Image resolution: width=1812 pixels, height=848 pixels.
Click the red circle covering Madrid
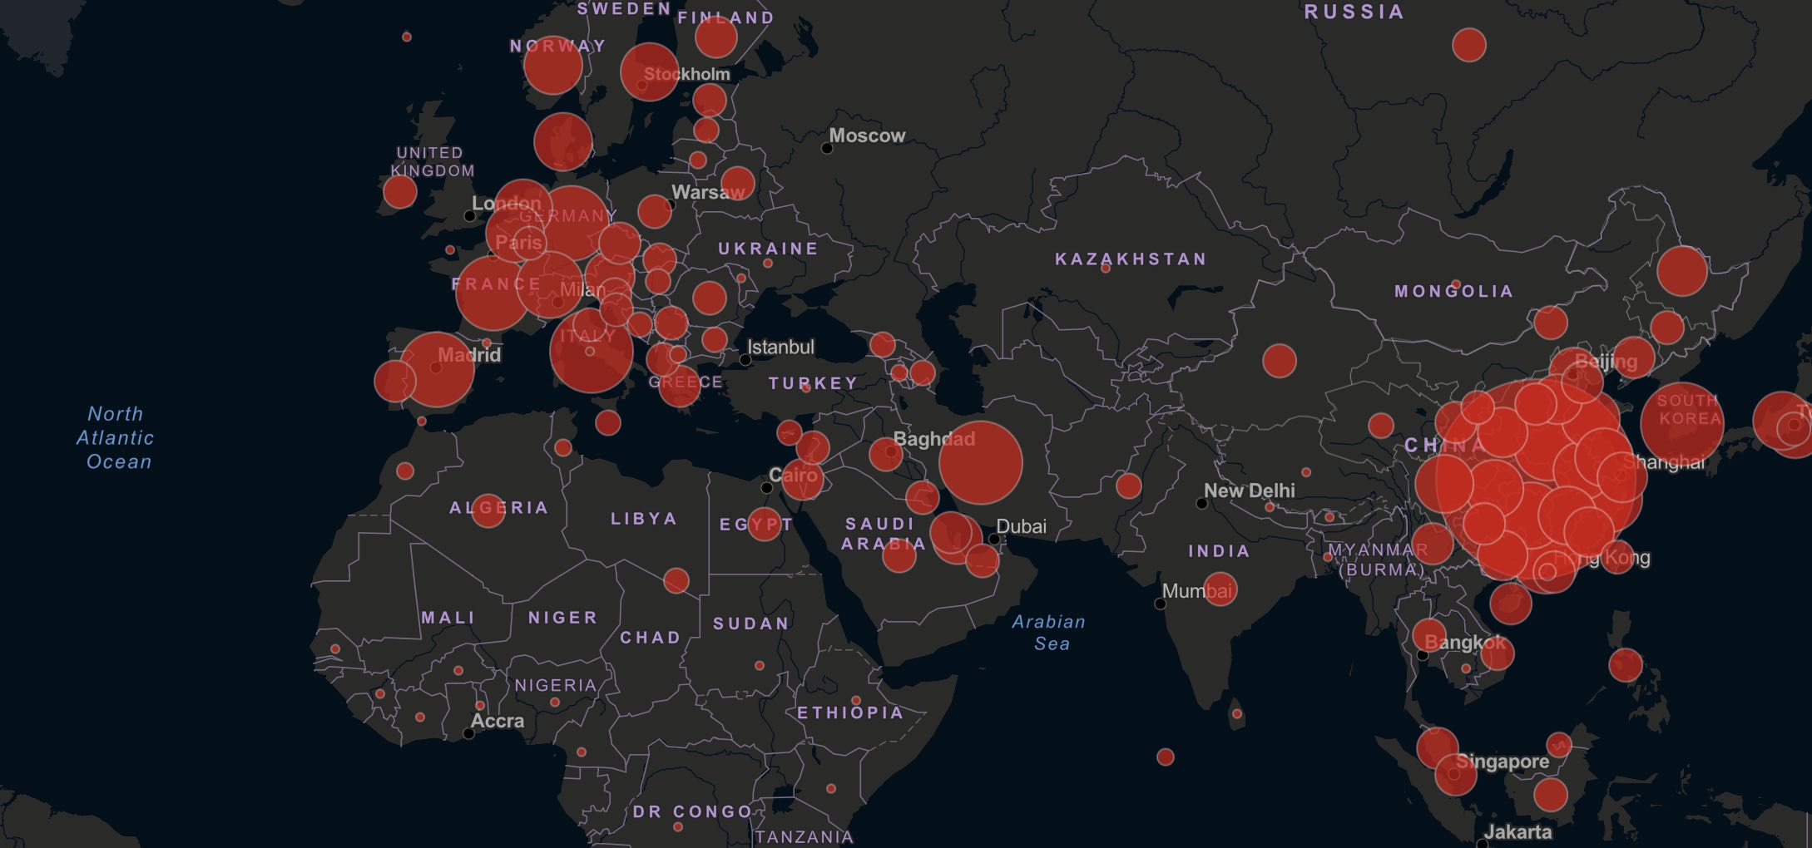[x=437, y=369]
